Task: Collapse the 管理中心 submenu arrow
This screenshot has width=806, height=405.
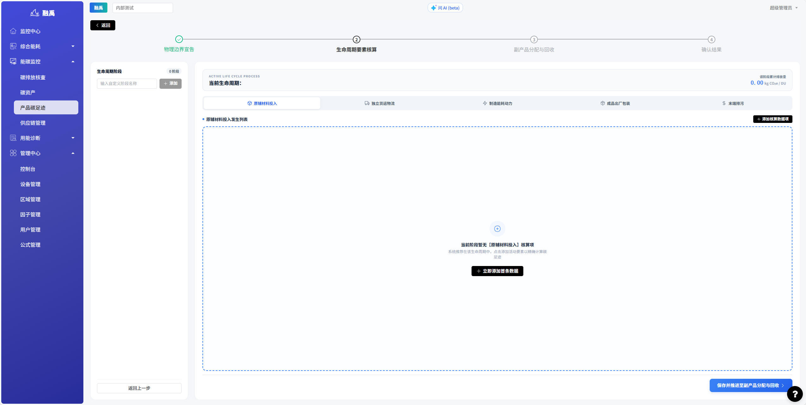Action: tap(73, 153)
